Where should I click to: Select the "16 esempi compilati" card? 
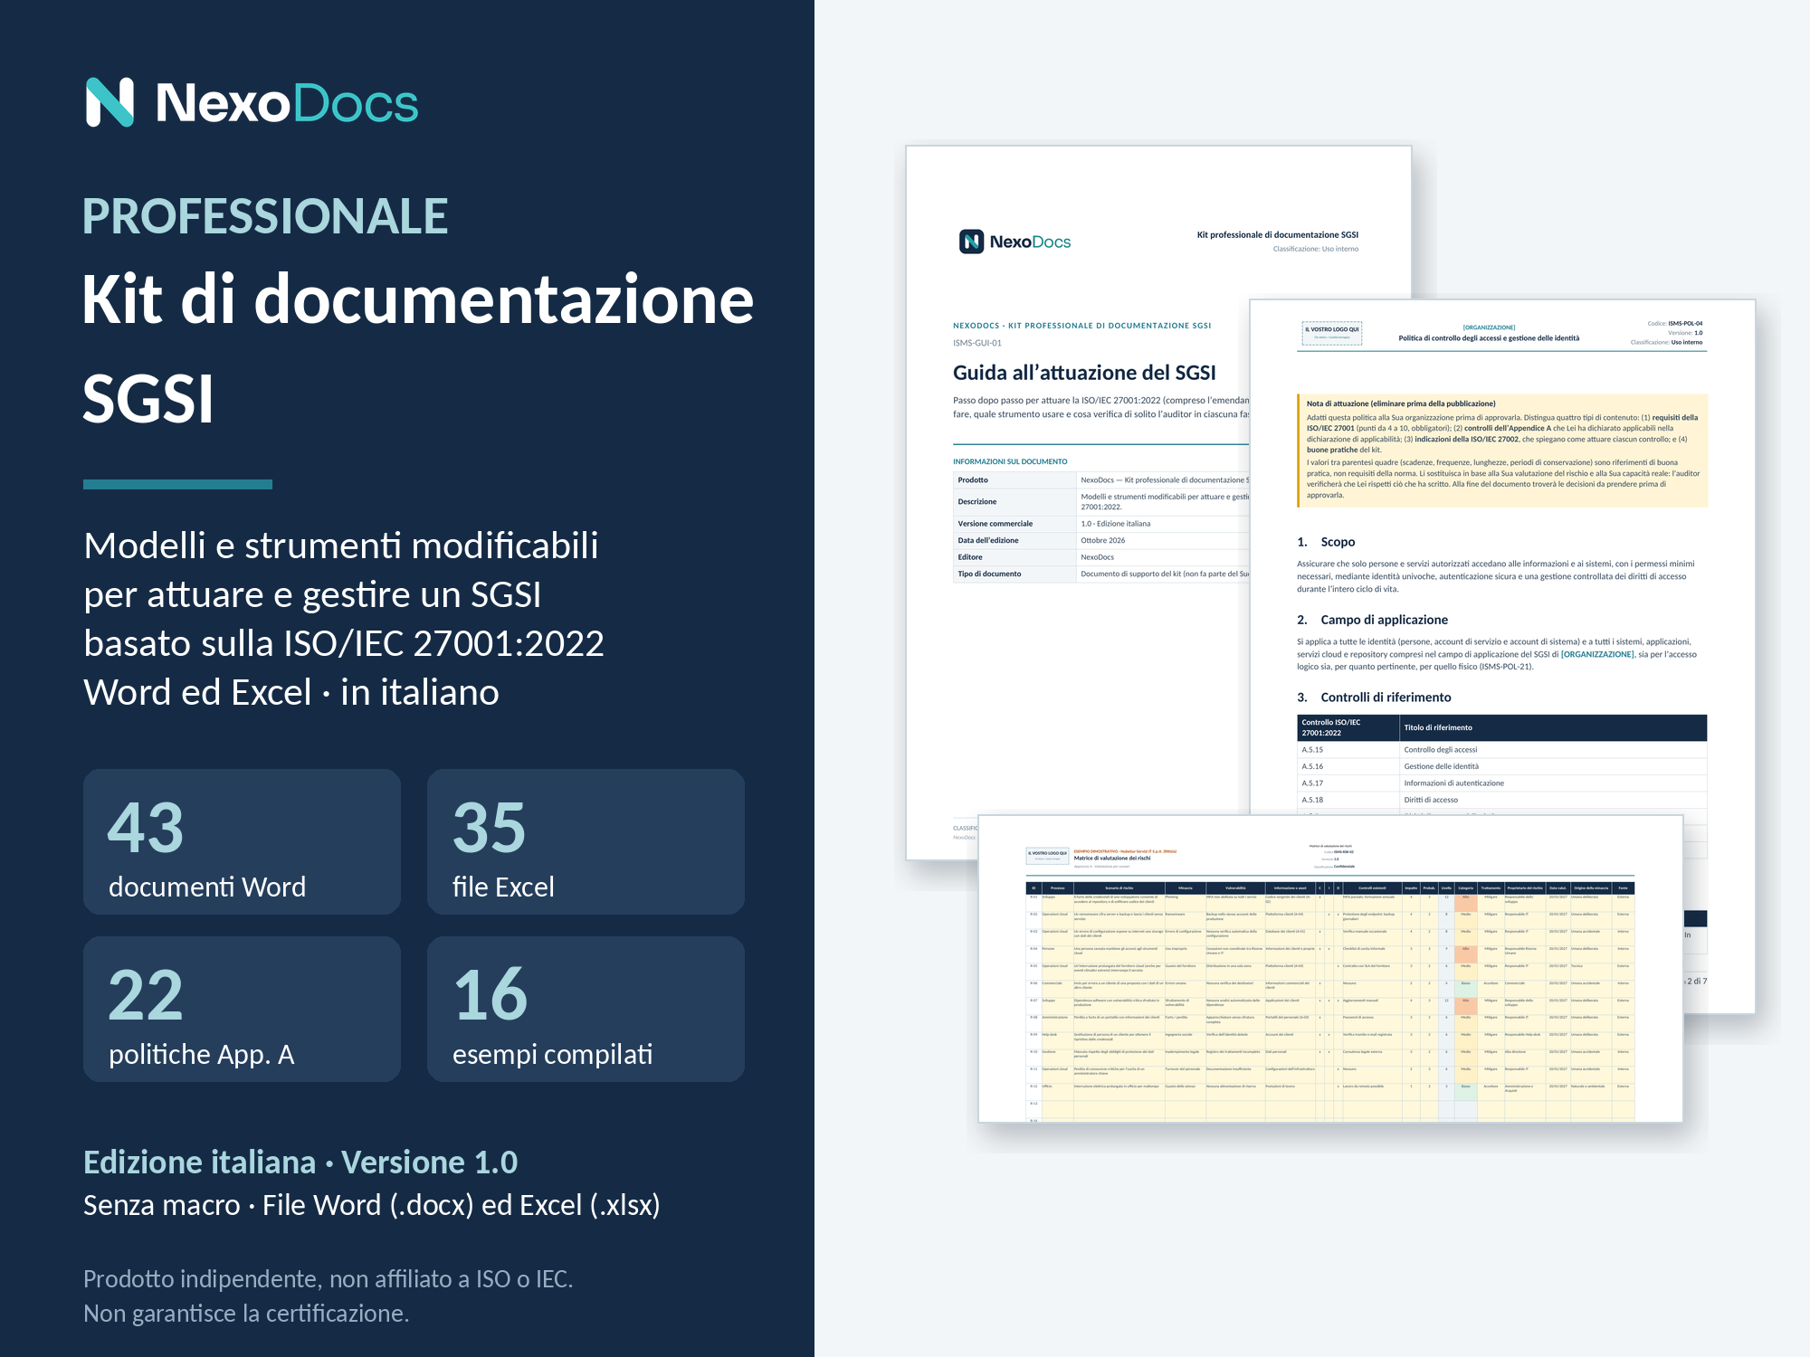tap(586, 1009)
